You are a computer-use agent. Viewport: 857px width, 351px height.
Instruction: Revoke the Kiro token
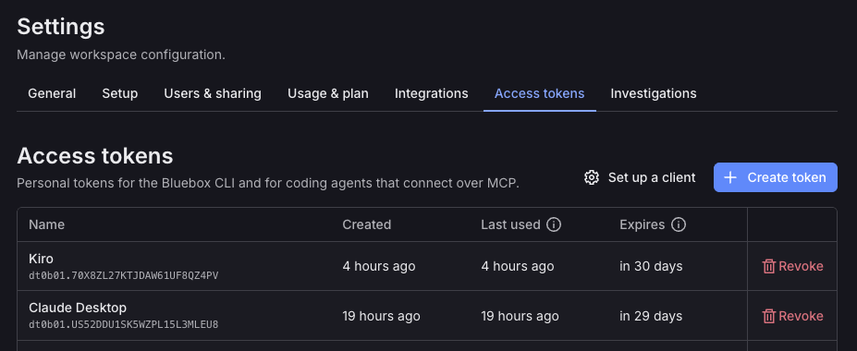[x=792, y=266]
